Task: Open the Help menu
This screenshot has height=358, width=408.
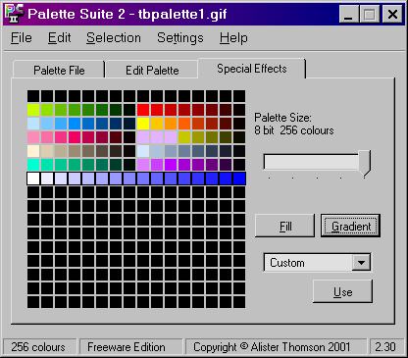Action: pyautogui.click(x=233, y=38)
